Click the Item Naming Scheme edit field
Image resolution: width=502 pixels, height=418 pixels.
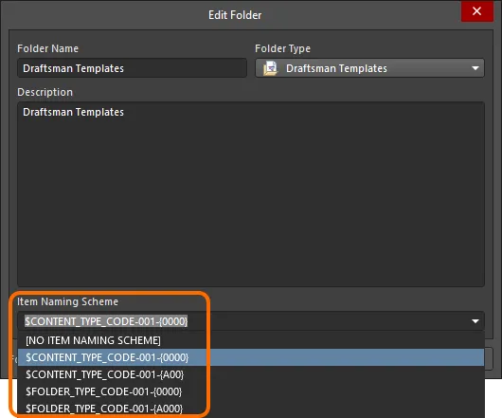tap(243, 321)
